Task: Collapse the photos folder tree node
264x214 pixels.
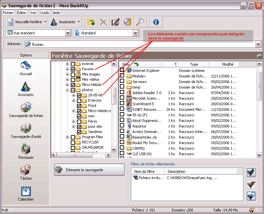Action: click(x=67, y=90)
